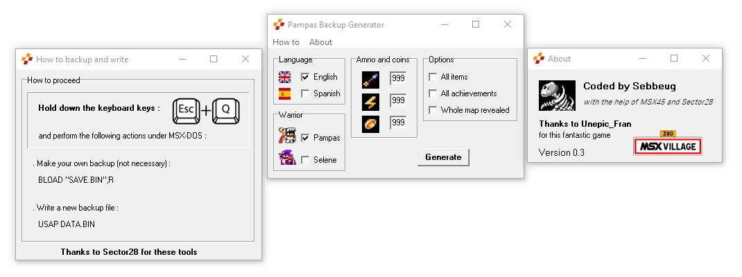Click the lightning bolt ammo icon
Viewport: 742px width, 277px height.
[x=370, y=102]
